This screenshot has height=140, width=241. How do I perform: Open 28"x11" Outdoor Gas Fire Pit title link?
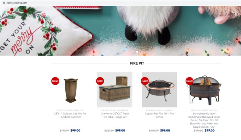[x=70, y=115]
